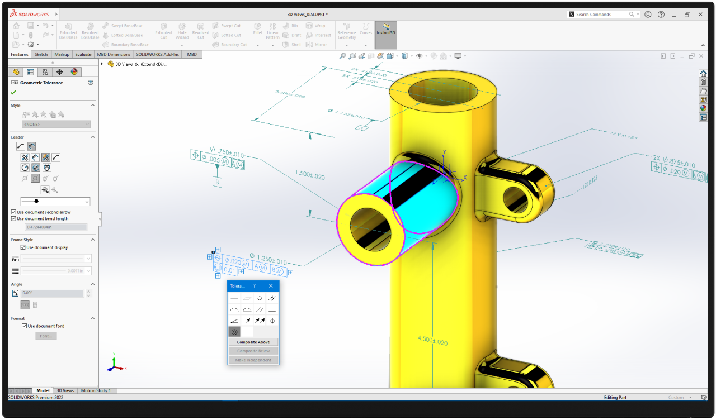Screen dimensions: 716x420
Task: Open the leader arrow style dropdown
Action: pos(55,201)
